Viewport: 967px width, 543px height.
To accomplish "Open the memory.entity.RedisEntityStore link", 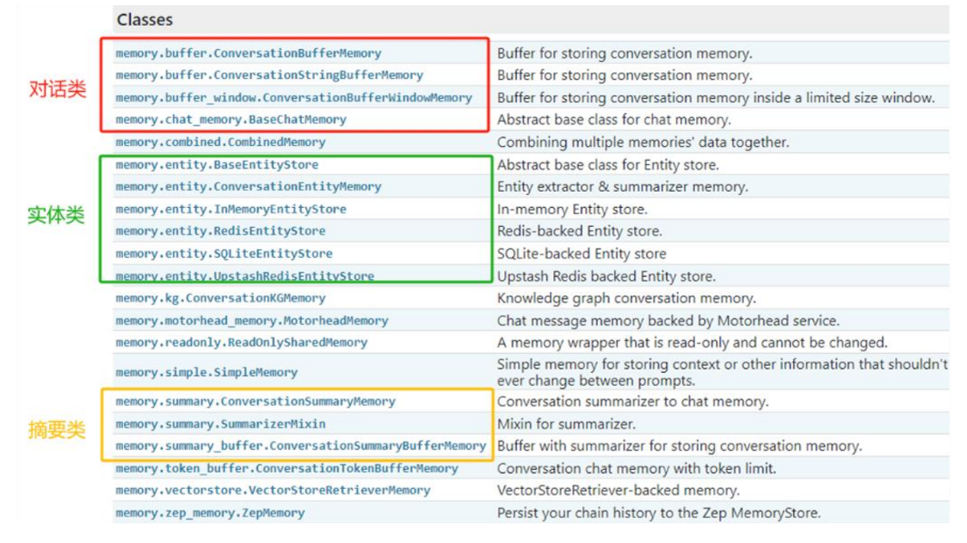I will click(x=220, y=231).
